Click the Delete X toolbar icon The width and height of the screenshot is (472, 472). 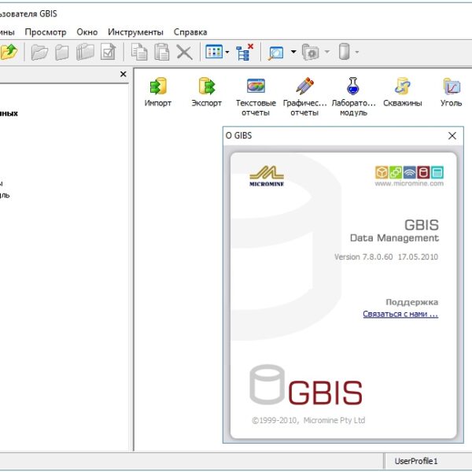click(185, 53)
